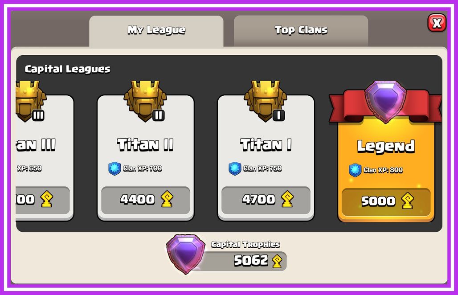Image resolution: width=458 pixels, height=295 pixels.
Task: Close the Capital Leagues window
Action: point(437,22)
